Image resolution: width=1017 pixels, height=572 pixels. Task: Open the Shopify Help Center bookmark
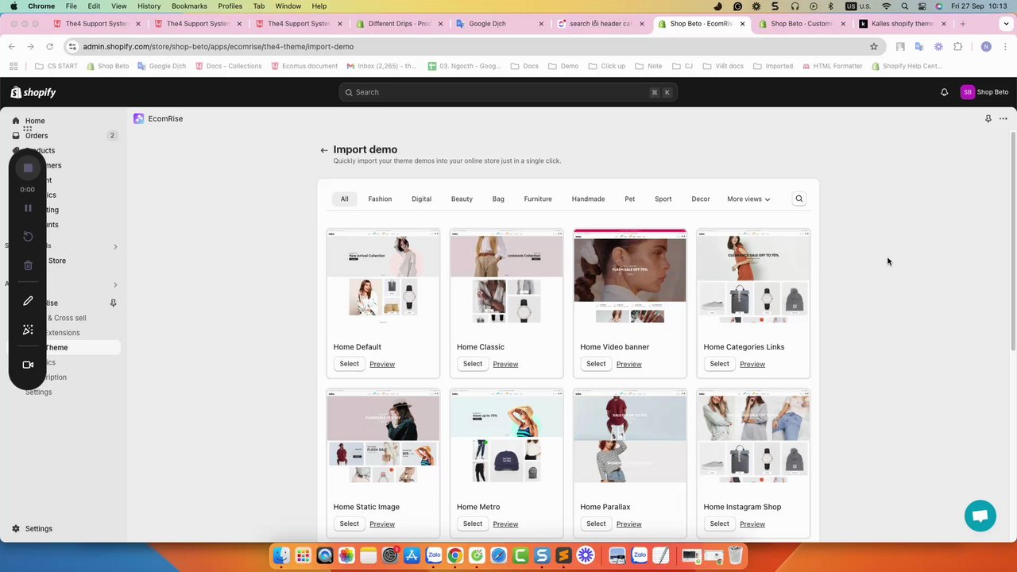906,66
